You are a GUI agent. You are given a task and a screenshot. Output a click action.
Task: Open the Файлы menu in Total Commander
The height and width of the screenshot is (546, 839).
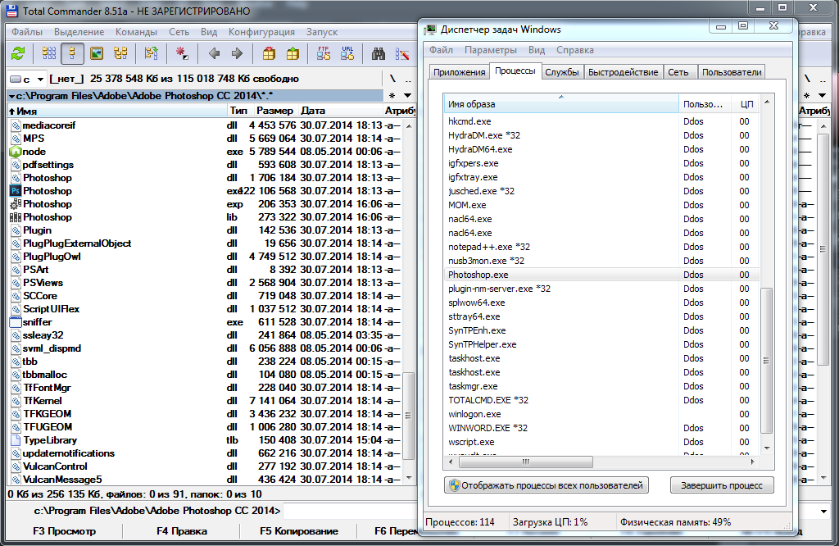(27, 32)
